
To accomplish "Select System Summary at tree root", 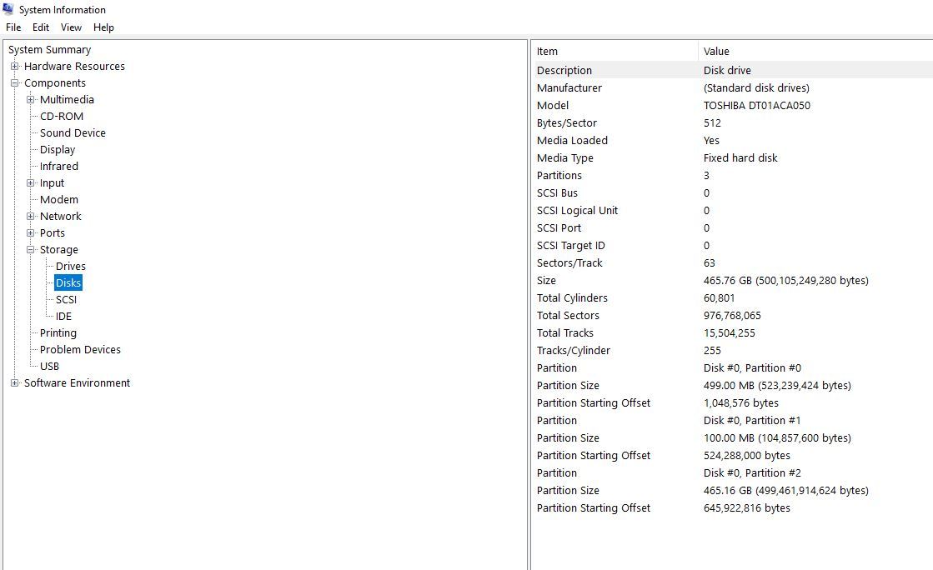I will coord(49,50).
